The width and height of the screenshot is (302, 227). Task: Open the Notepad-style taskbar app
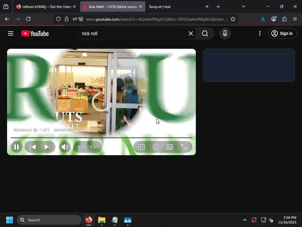pyautogui.click(x=115, y=220)
